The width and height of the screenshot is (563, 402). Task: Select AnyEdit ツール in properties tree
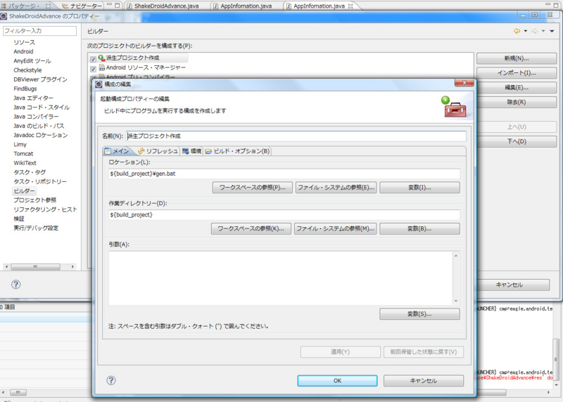(32, 61)
